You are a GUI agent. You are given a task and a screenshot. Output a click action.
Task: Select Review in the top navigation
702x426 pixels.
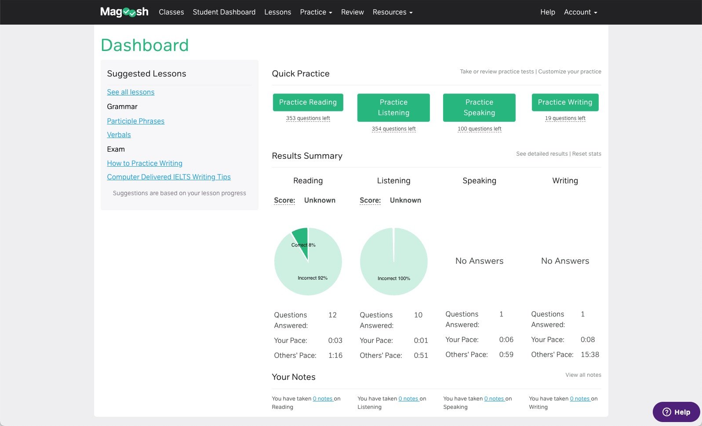352,12
